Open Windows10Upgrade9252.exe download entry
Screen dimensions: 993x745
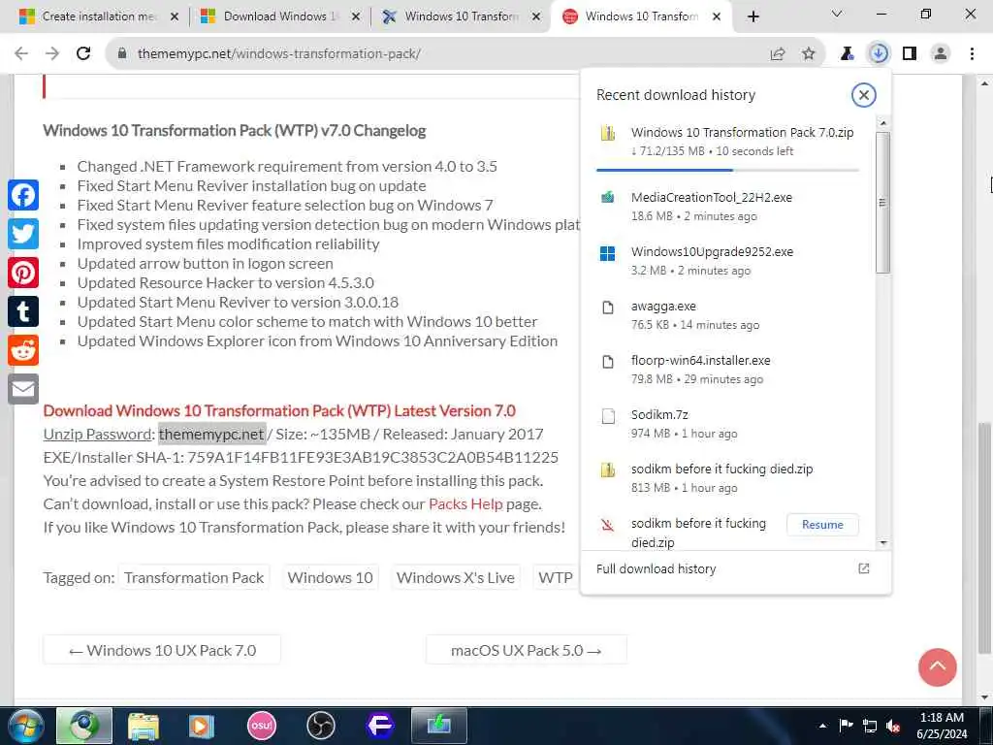coord(727,261)
